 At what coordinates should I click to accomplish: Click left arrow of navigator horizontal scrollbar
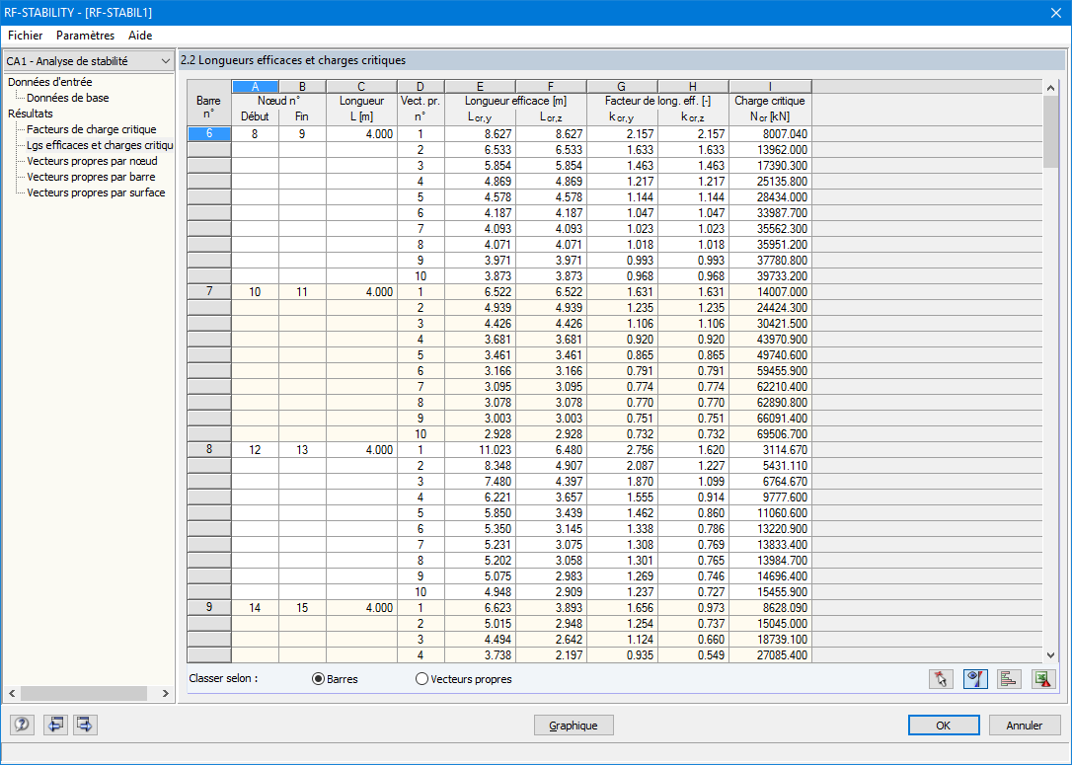coord(12,693)
